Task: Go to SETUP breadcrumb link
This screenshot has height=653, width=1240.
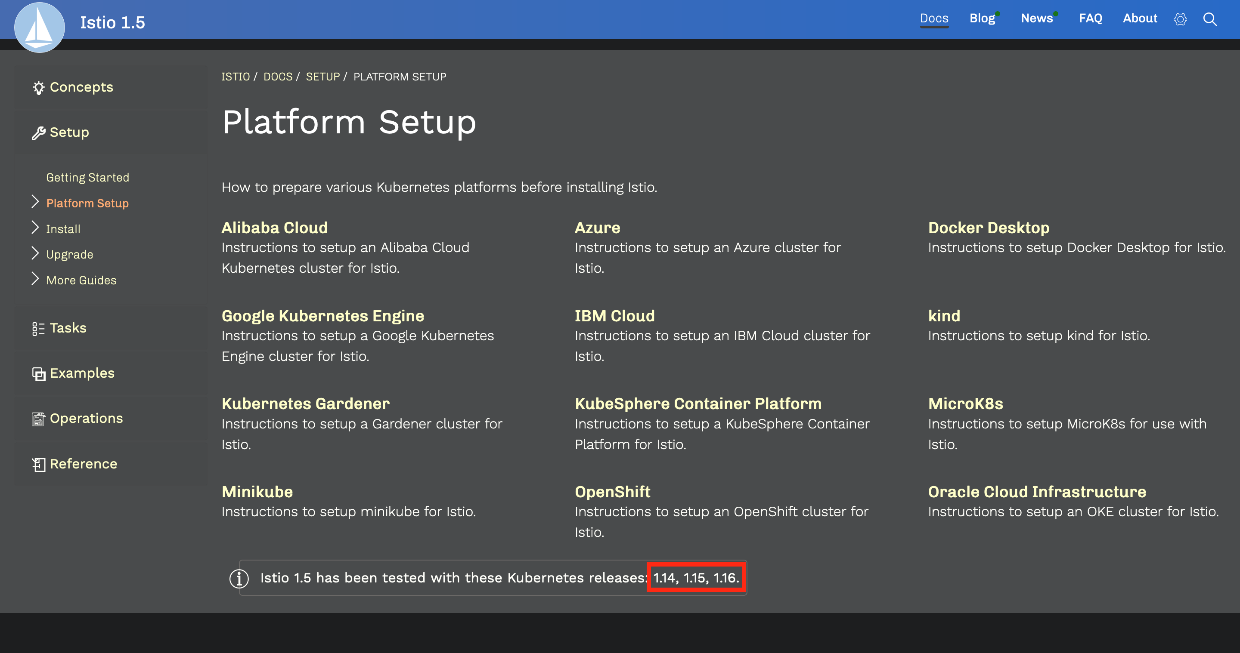Action: click(x=322, y=77)
